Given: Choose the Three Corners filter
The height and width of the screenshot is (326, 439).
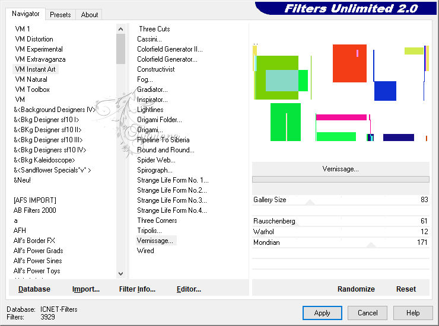Looking at the screenshot, I should (157, 220).
